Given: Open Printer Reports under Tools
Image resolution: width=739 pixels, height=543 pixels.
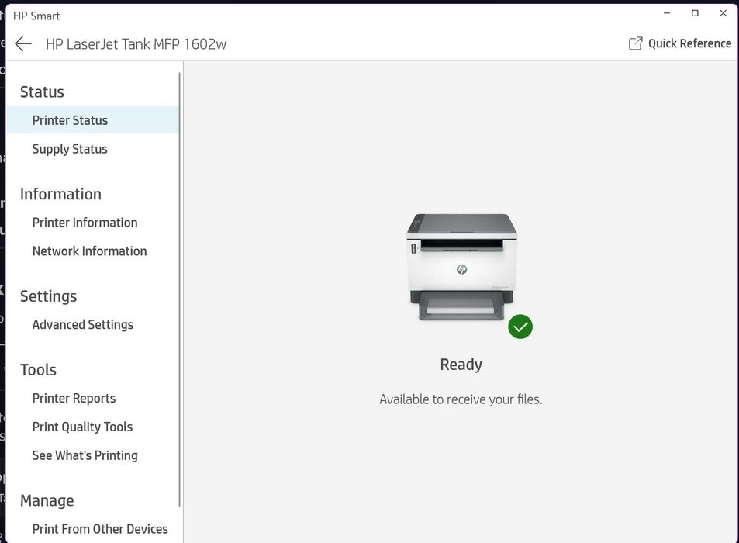Looking at the screenshot, I should pos(74,398).
